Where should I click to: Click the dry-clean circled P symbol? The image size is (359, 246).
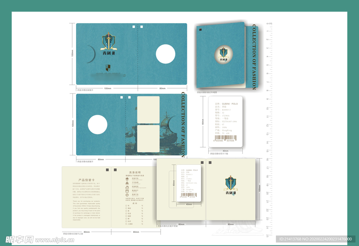click(127, 195)
